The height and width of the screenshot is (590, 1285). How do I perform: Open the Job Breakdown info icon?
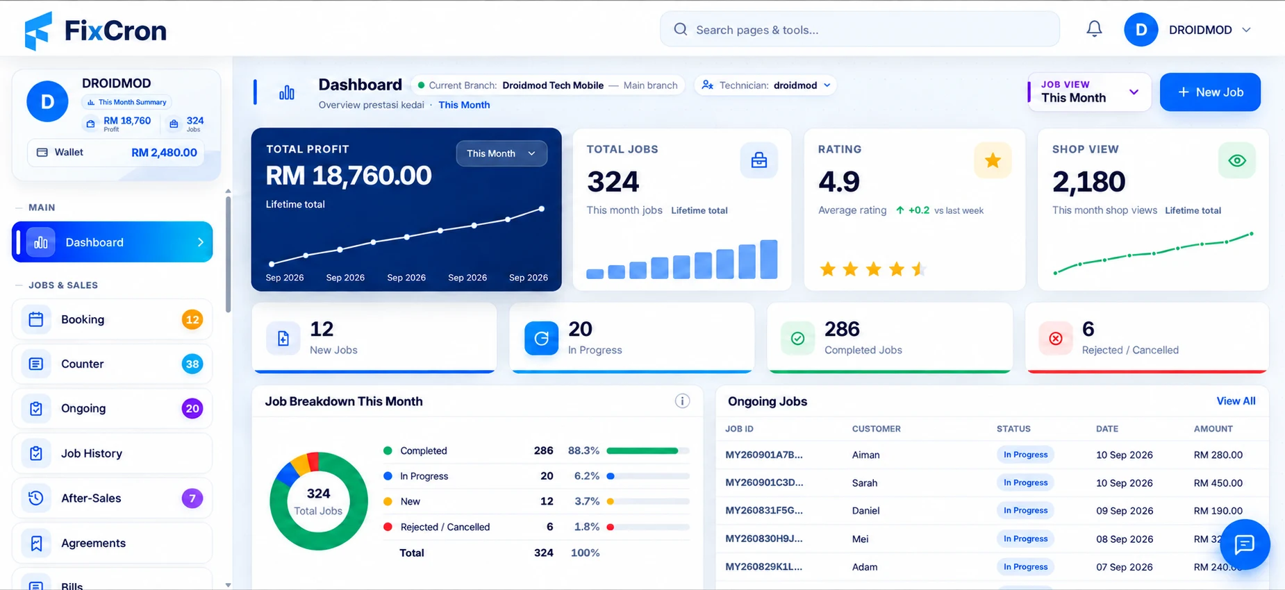click(683, 401)
